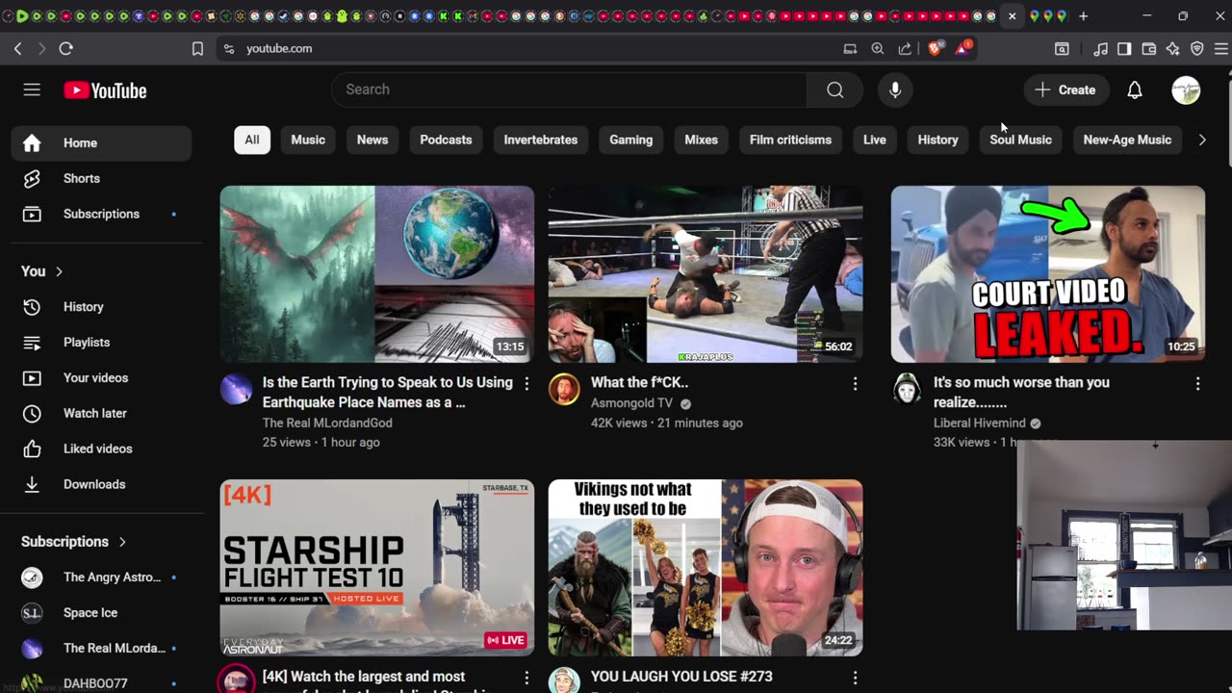Click the address bar showing youtube.com
This screenshot has width=1232, height=693.
pyautogui.click(x=279, y=48)
